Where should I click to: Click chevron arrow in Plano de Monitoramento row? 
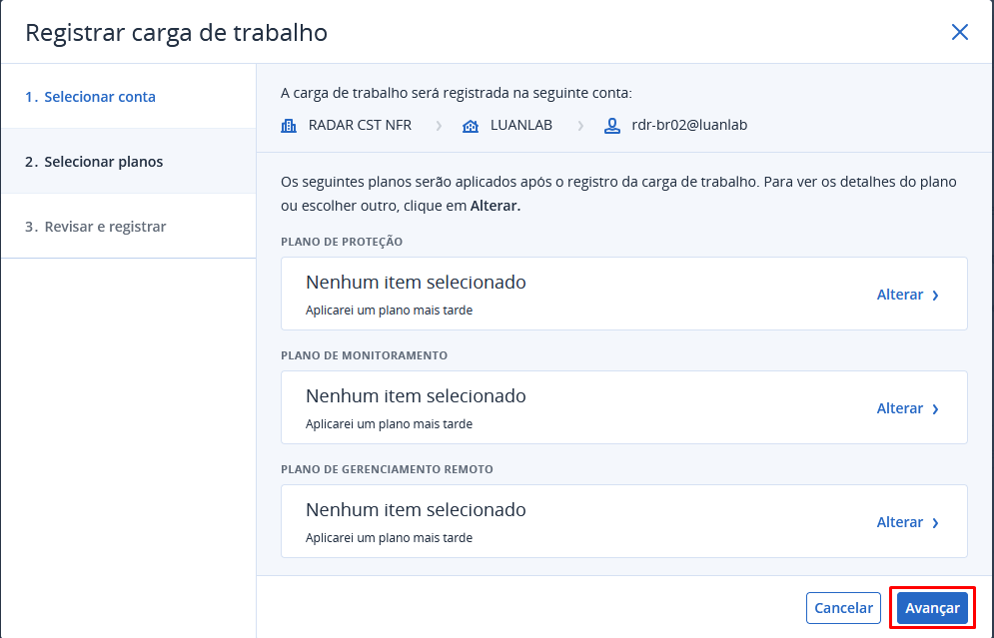pyautogui.click(x=936, y=409)
